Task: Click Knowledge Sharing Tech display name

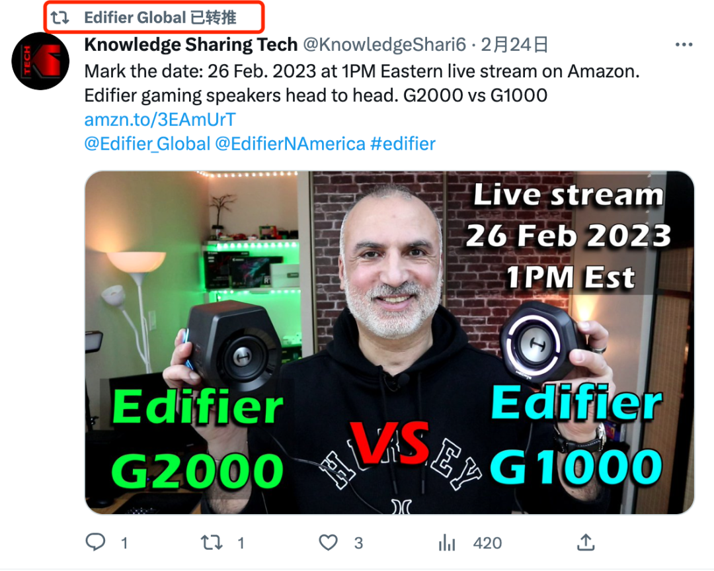Action: 191,44
